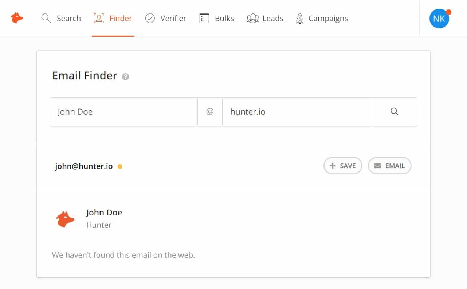Click the @ separator between name and domain
This screenshot has height=289, width=467.
click(210, 112)
